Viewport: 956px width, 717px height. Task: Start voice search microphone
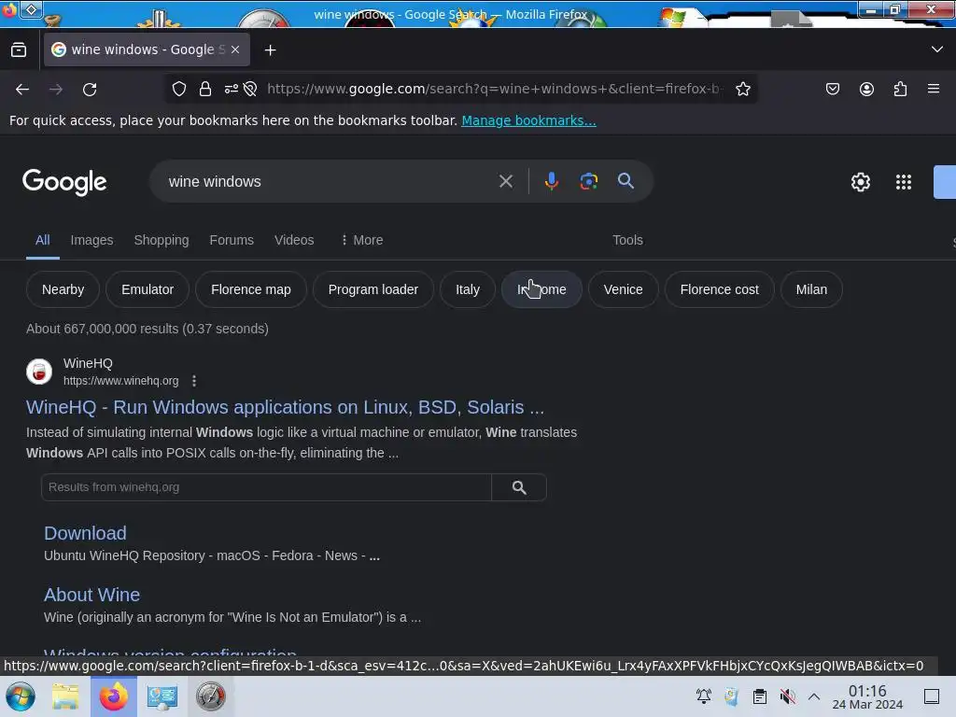pyautogui.click(x=551, y=181)
